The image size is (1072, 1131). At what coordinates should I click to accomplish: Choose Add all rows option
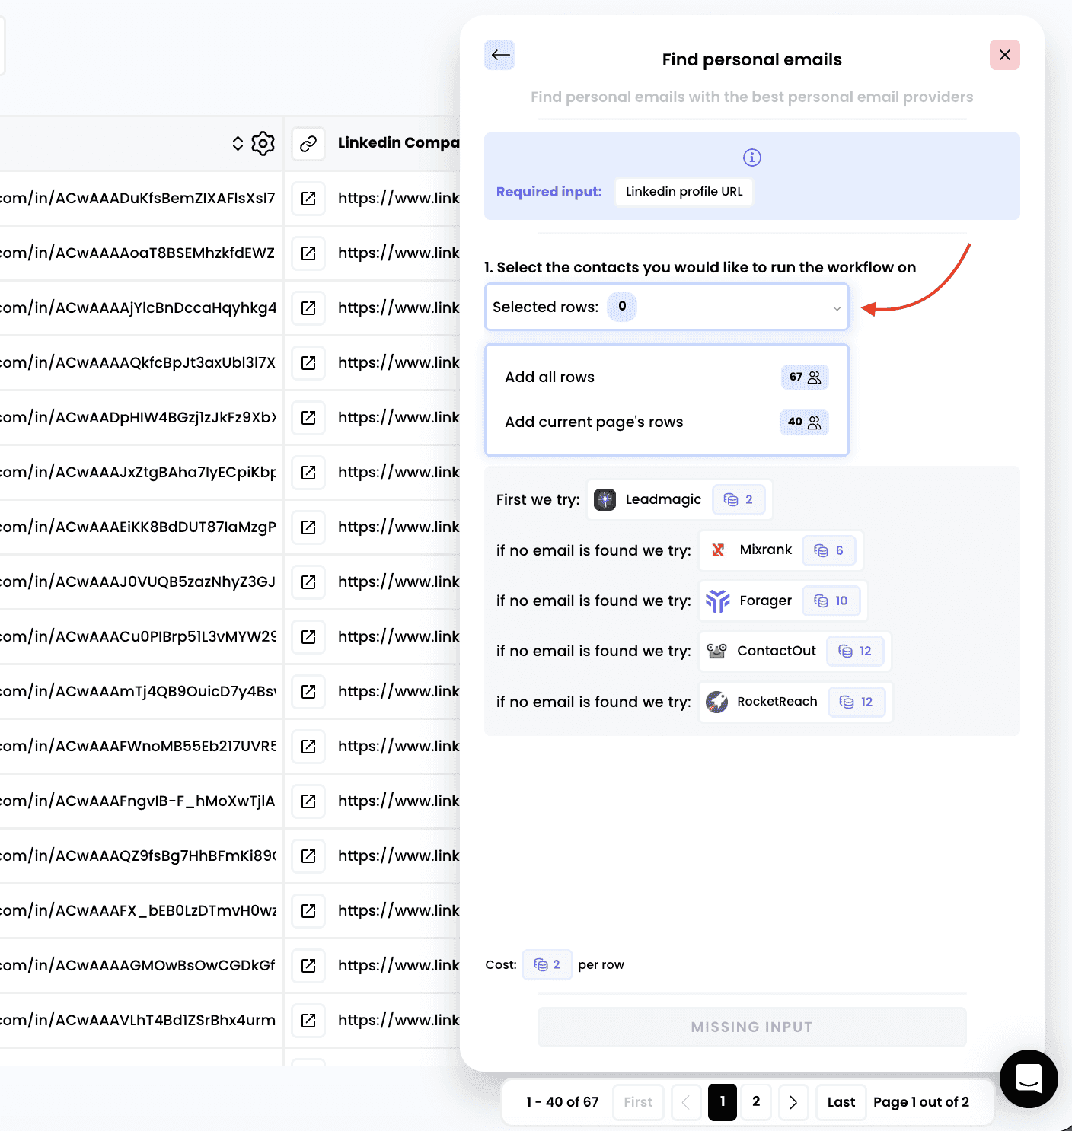[667, 378]
